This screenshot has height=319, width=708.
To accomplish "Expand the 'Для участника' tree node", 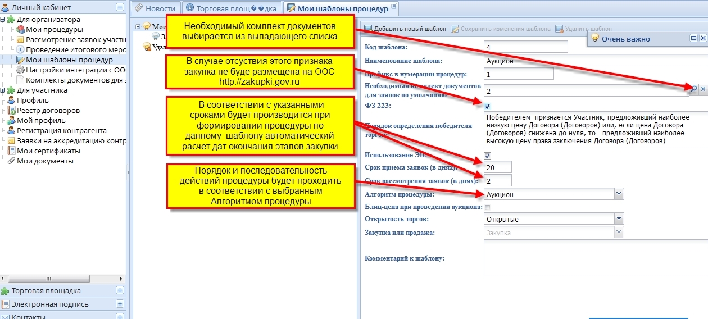I will 3,90.
